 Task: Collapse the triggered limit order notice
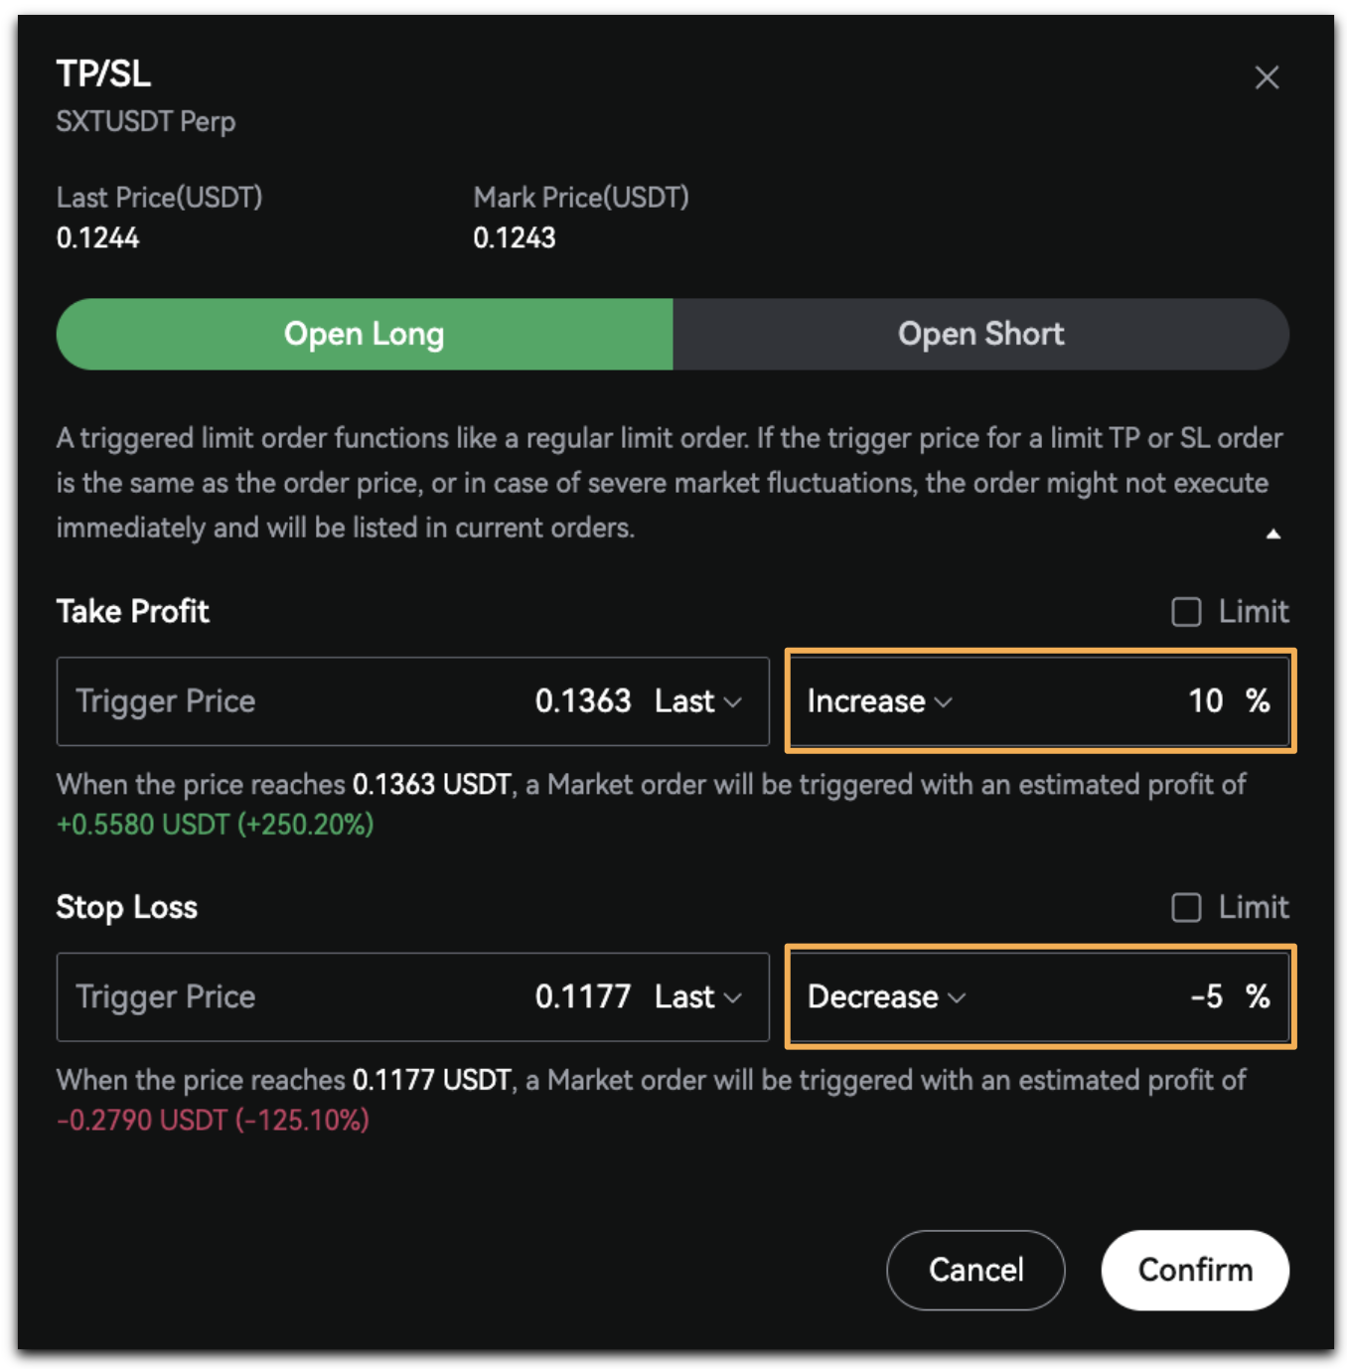pos(1272,534)
